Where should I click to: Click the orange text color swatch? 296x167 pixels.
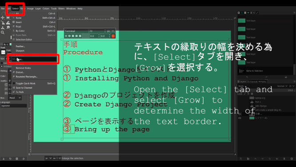pyautogui.click(x=113, y=36)
